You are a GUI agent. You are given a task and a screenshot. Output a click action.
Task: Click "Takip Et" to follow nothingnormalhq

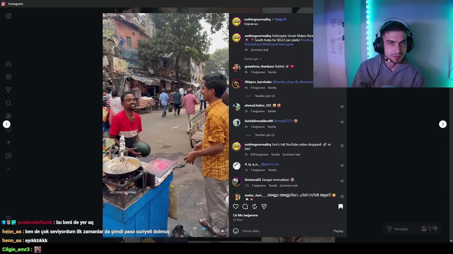click(281, 19)
